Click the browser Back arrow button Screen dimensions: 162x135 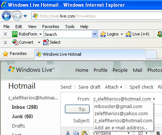click(x=6, y=16)
